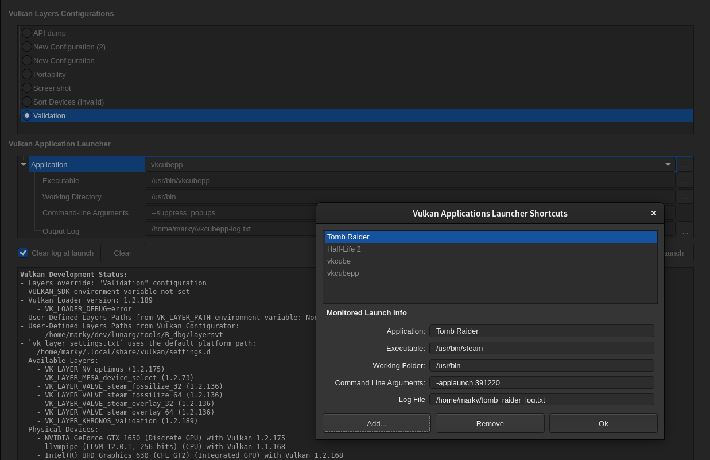The height and width of the screenshot is (460, 710).
Task: Click the Executable field /usr/bin/steam
Action: 542,348
